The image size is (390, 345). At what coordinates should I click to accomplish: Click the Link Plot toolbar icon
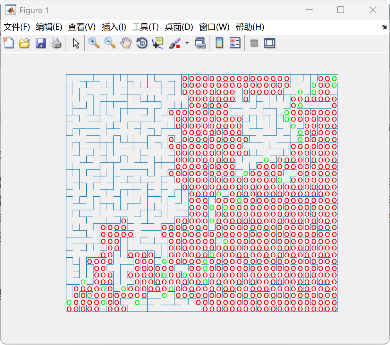coord(201,43)
